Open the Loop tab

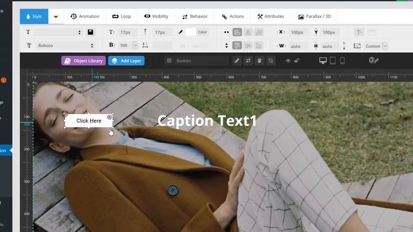click(x=121, y=16)
